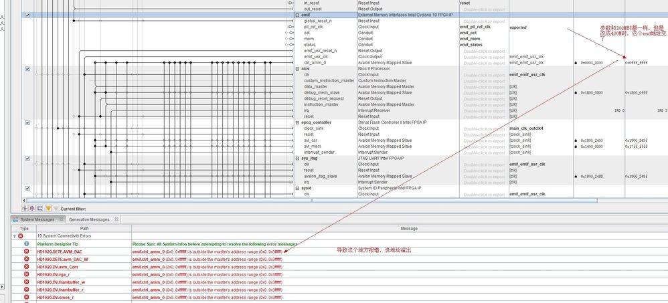
Task: Select the ctrl_amm_0 interface row
Action: tap(315, 63)
